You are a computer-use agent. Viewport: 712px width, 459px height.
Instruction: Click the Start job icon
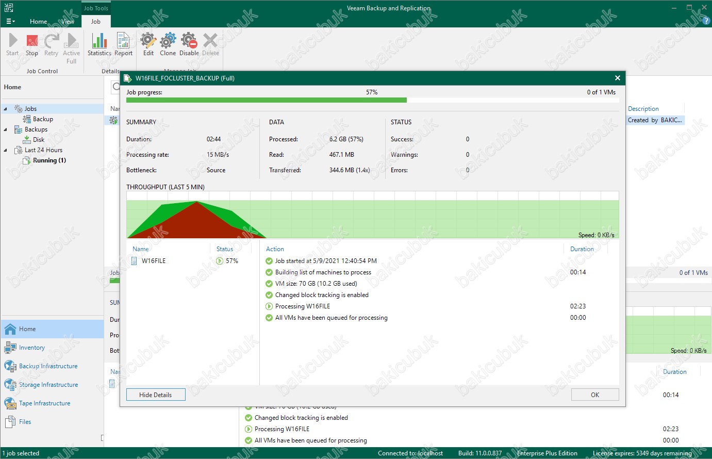(x=13, y=44)
